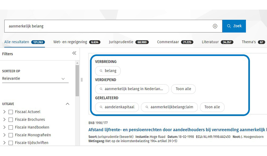
Task: Tick the Fiscale Brochures checkbox
Action: [11, 120]
